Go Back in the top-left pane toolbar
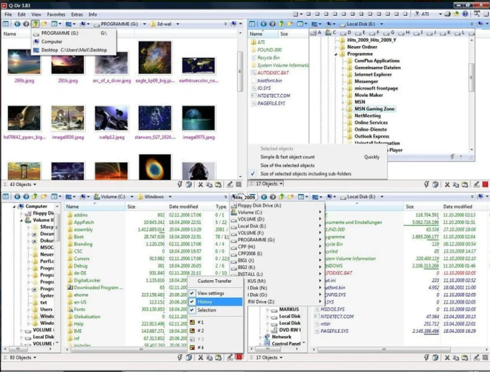 click(17, 23)
